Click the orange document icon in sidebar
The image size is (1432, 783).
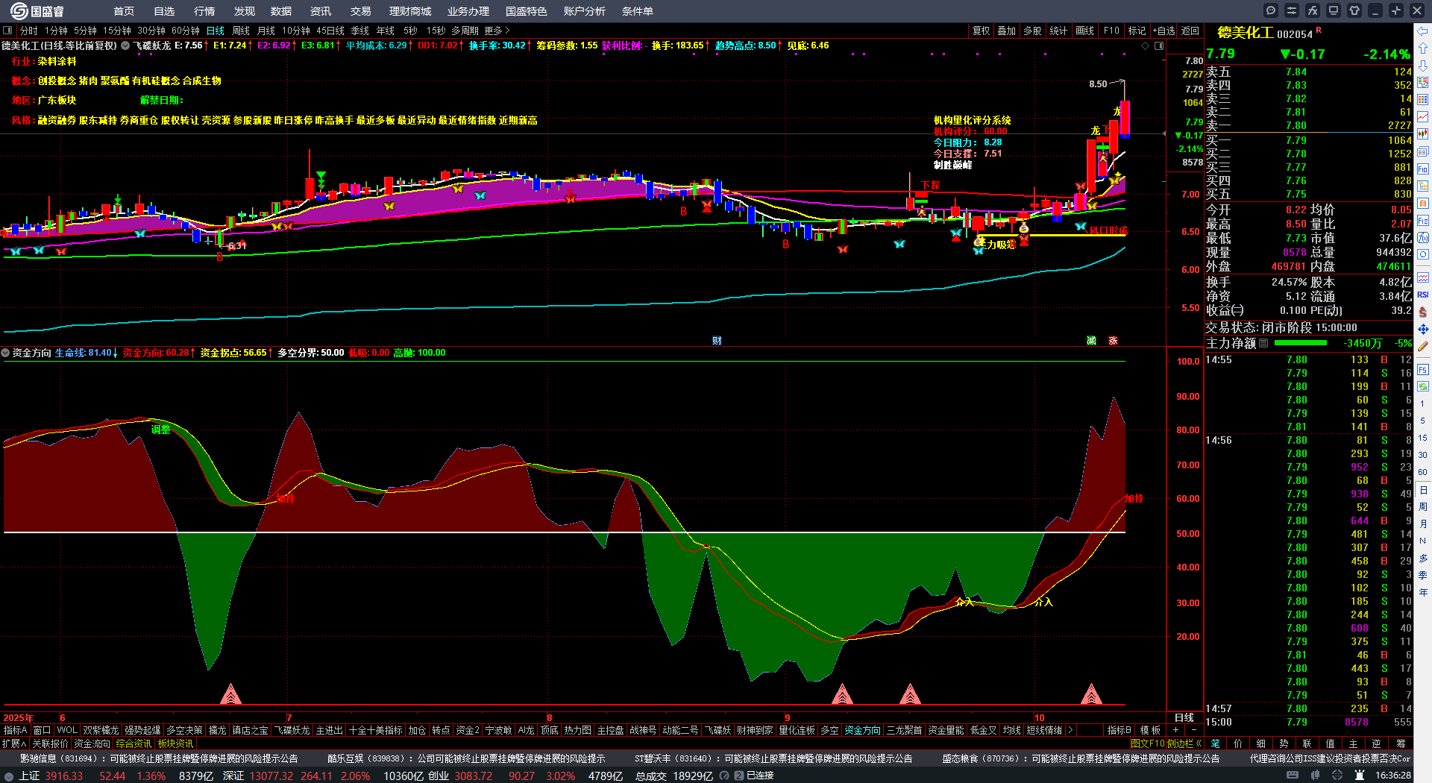(x=1423, y=204)
